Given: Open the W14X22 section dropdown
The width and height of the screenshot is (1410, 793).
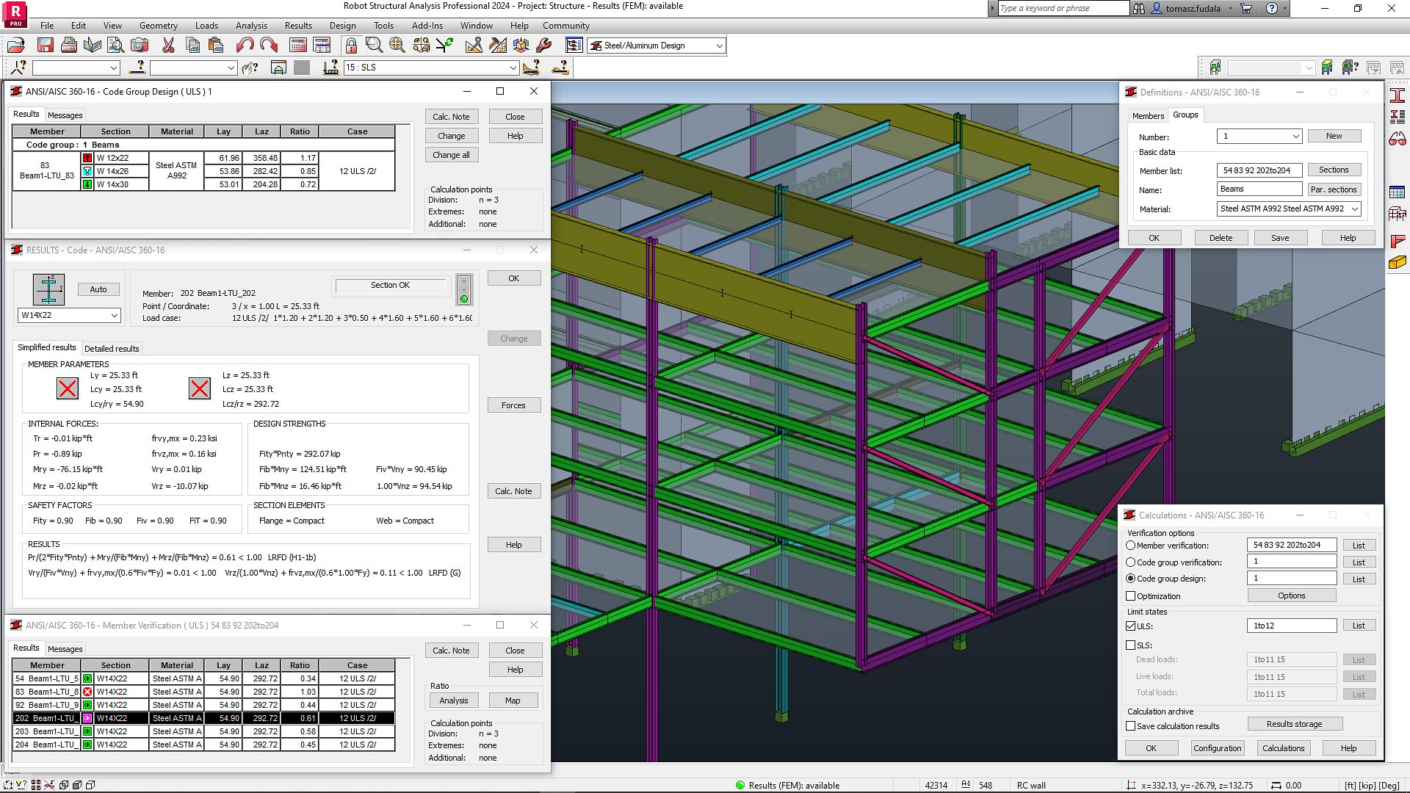Looking at the screenshot, I should coord(114,315).
